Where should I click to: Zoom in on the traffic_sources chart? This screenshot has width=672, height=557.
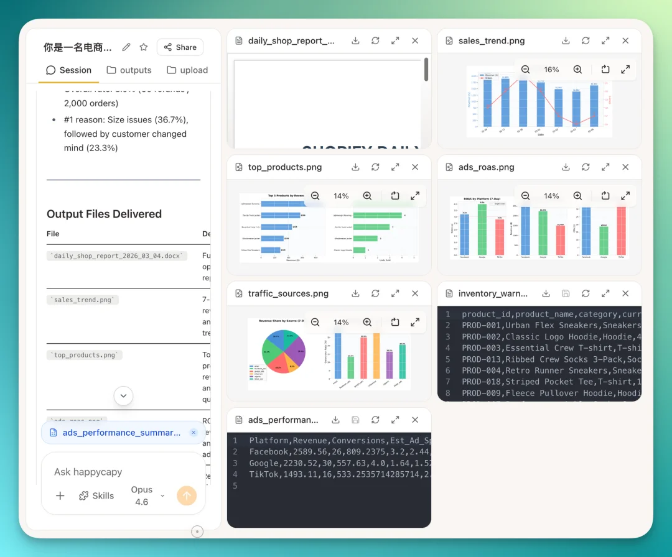[367, 323]
